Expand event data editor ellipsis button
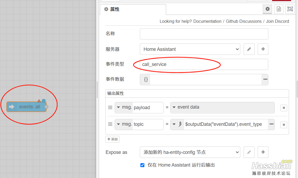 265,79
